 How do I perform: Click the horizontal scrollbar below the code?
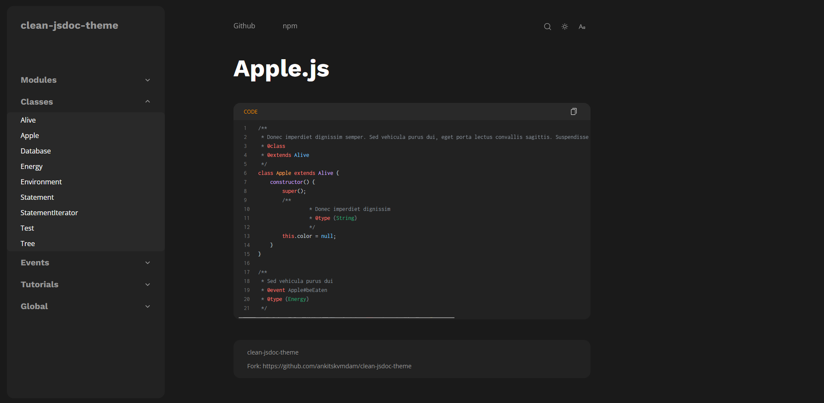(x=346, y=318)
